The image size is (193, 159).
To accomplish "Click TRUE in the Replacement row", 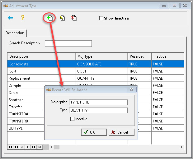I will 139,78.
